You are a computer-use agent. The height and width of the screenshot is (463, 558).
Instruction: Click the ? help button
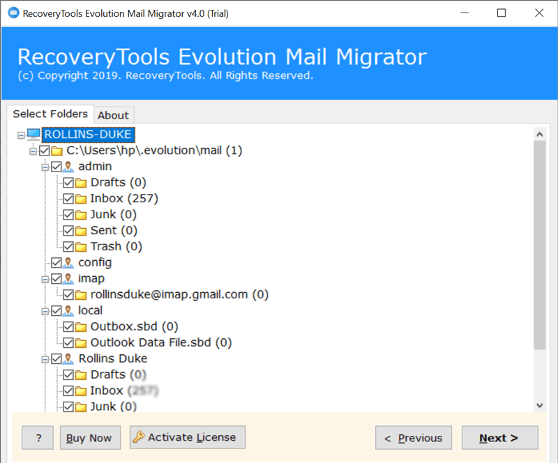click(x=38, y=438)
